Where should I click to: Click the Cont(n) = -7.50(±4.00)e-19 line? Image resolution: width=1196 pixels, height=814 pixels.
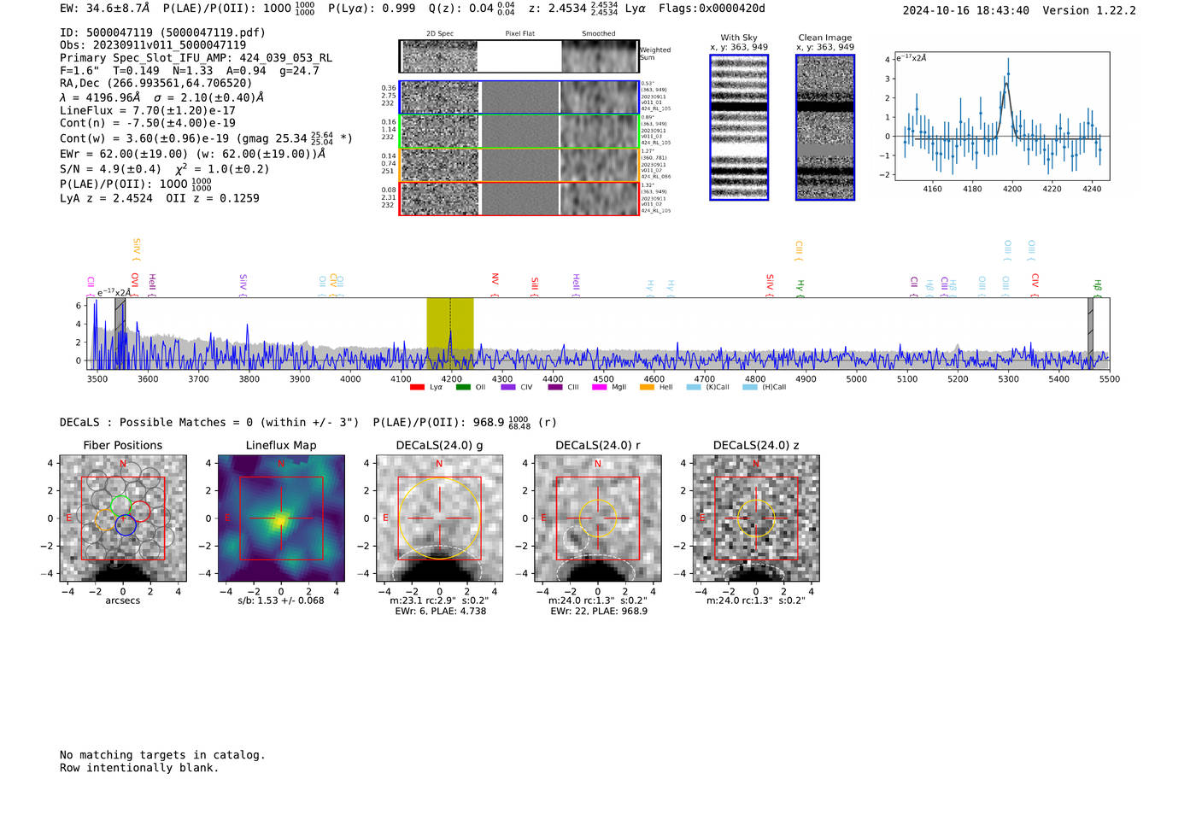click(148, 123)
